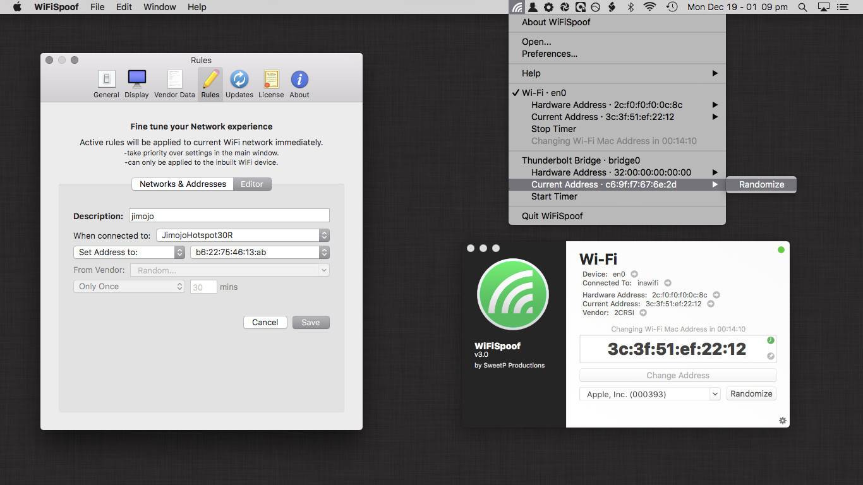The image size is (863, 485).
Task: Open system Wi-Fi status menu
Action: (649, 7)
